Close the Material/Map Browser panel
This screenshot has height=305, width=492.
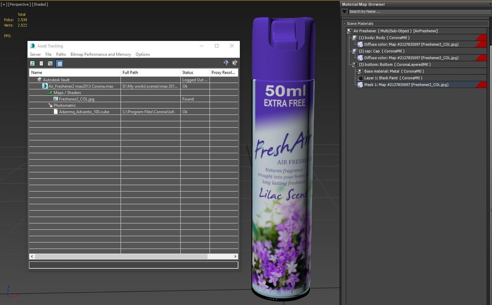tap(490, 4)
